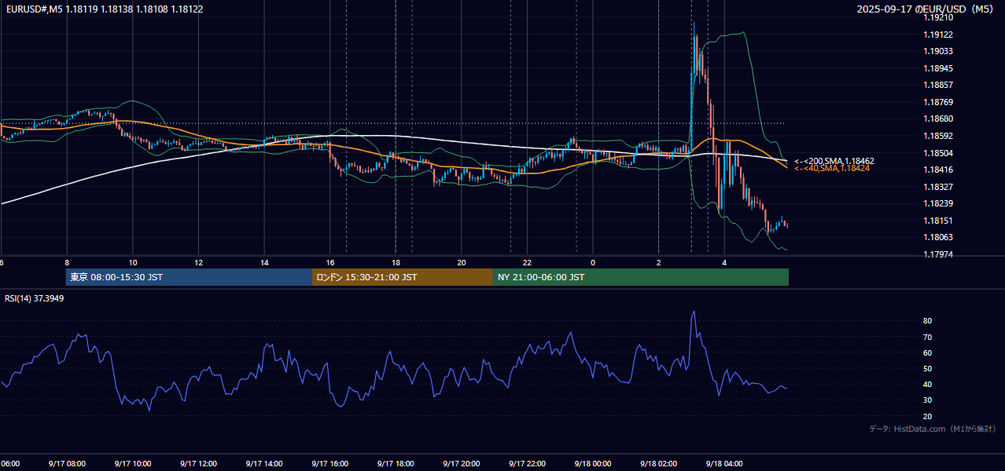
Task: Click price axis value 1.19210
Action: point(939,17)
